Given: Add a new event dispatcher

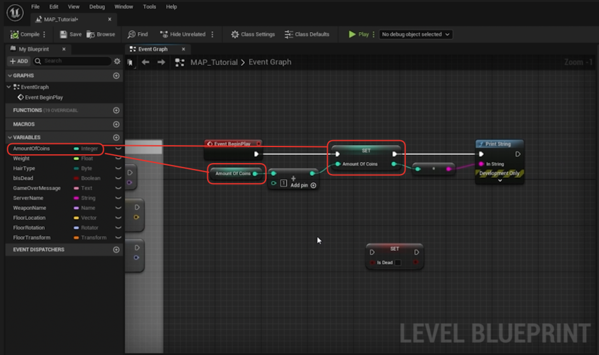Looking at the screenshot, I should (x=116, y=249).
